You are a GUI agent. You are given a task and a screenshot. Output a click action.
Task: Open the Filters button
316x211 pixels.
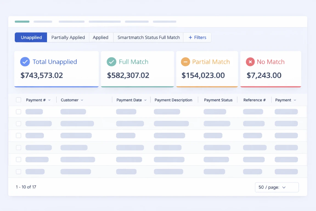tap(198, 38)
